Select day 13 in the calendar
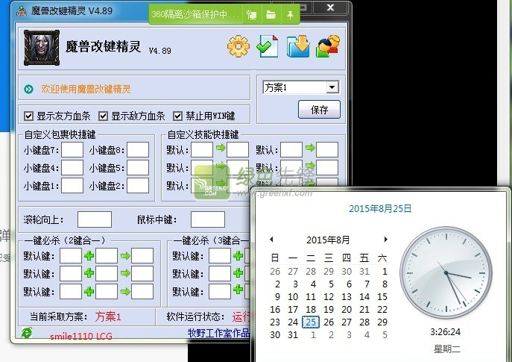The image size is (512, 362). [347, 296]
